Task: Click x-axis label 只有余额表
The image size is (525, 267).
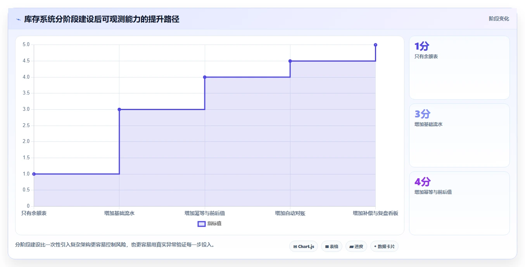Action: click(x=34, y=213)
